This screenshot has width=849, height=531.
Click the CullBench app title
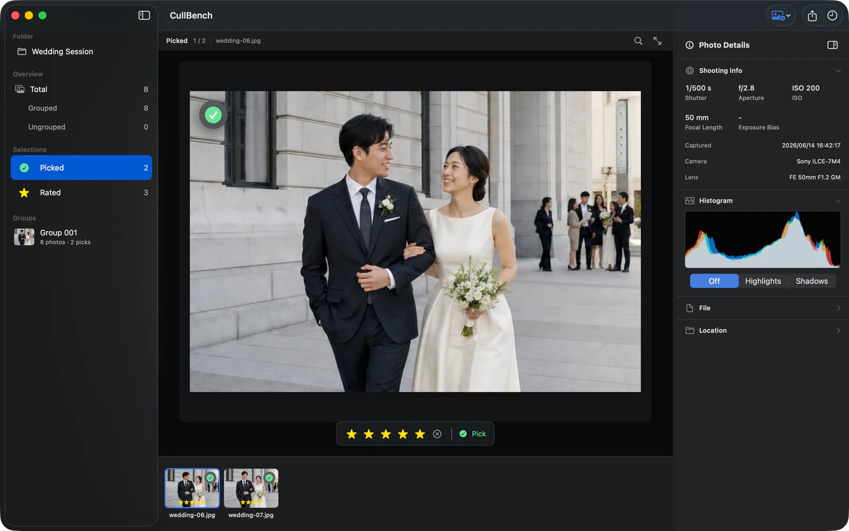click(191, 15)
